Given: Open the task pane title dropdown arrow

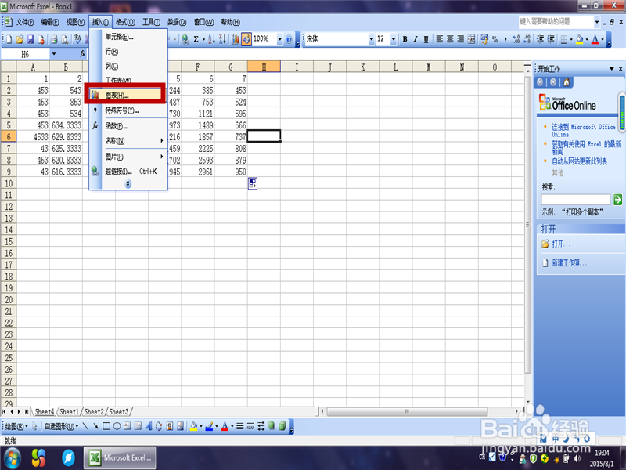Looking at the screenshot, I should point(611,69).
